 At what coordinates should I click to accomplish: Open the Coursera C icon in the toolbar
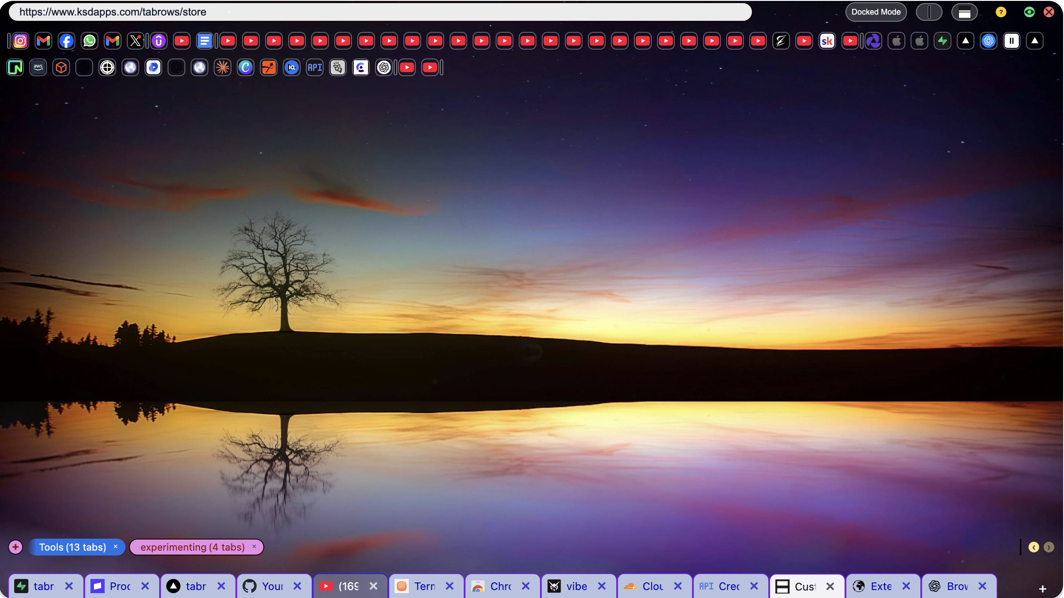(x=246, y=67)
